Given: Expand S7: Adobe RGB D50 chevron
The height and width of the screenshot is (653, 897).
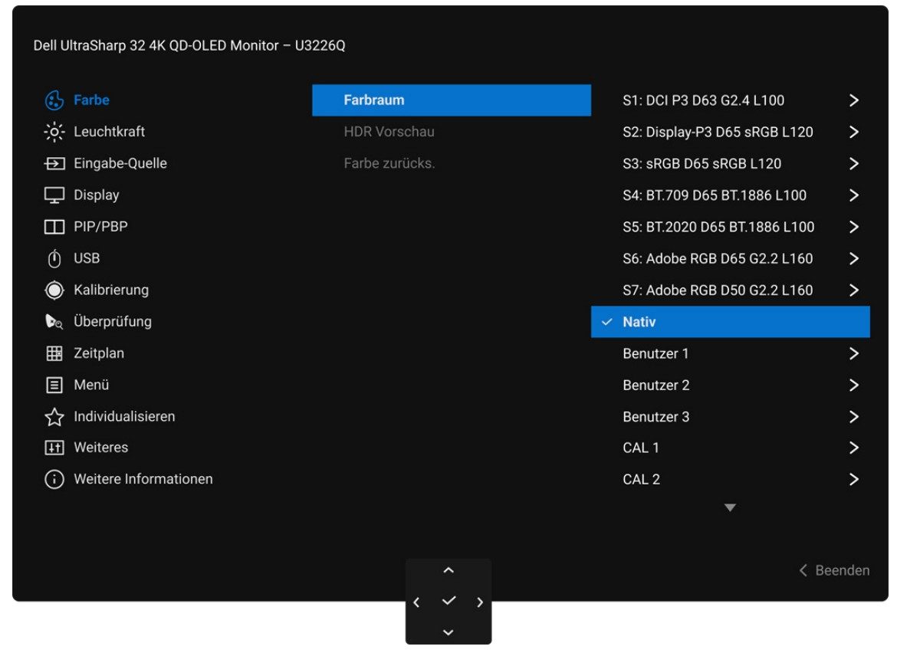Looking at the screenshot, I should 853,290.
